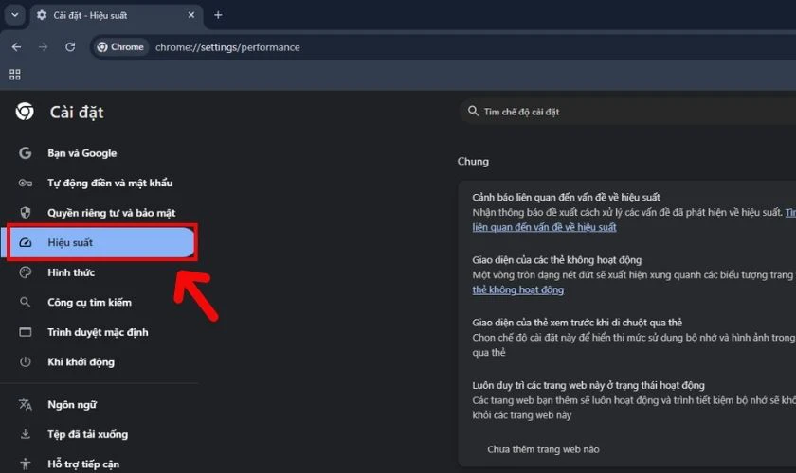Screen dimensions: 796x473
Task: Click the Chrome logo beside Cài đặt
Action: [x=25, y=112]
